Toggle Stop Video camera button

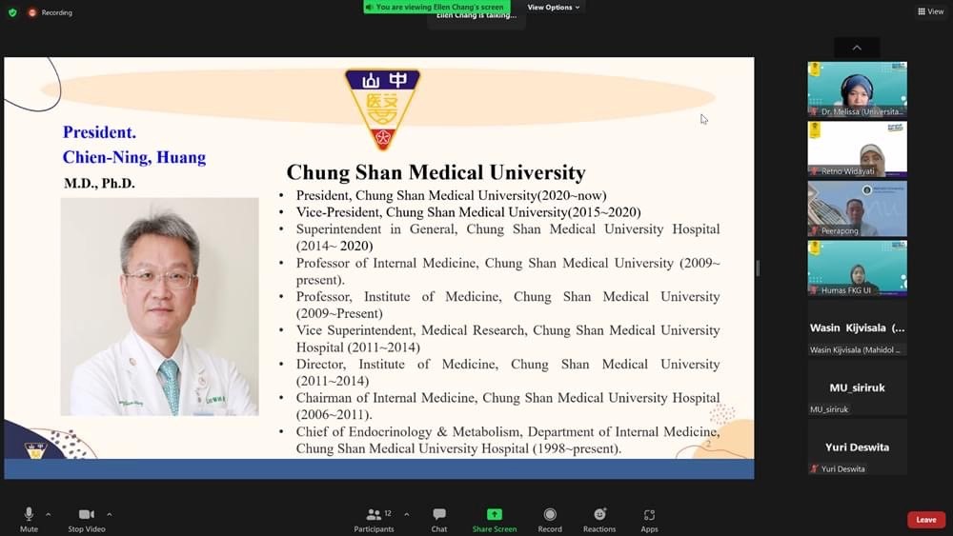86,515
